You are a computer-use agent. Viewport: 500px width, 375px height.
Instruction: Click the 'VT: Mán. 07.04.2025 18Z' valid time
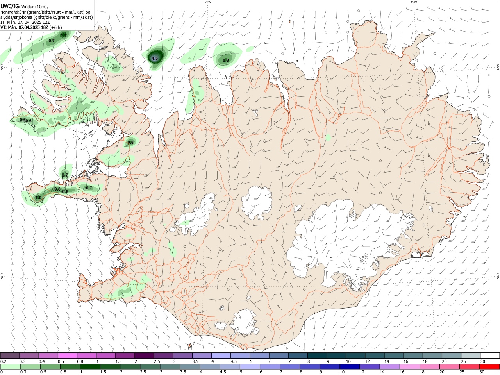24,27
